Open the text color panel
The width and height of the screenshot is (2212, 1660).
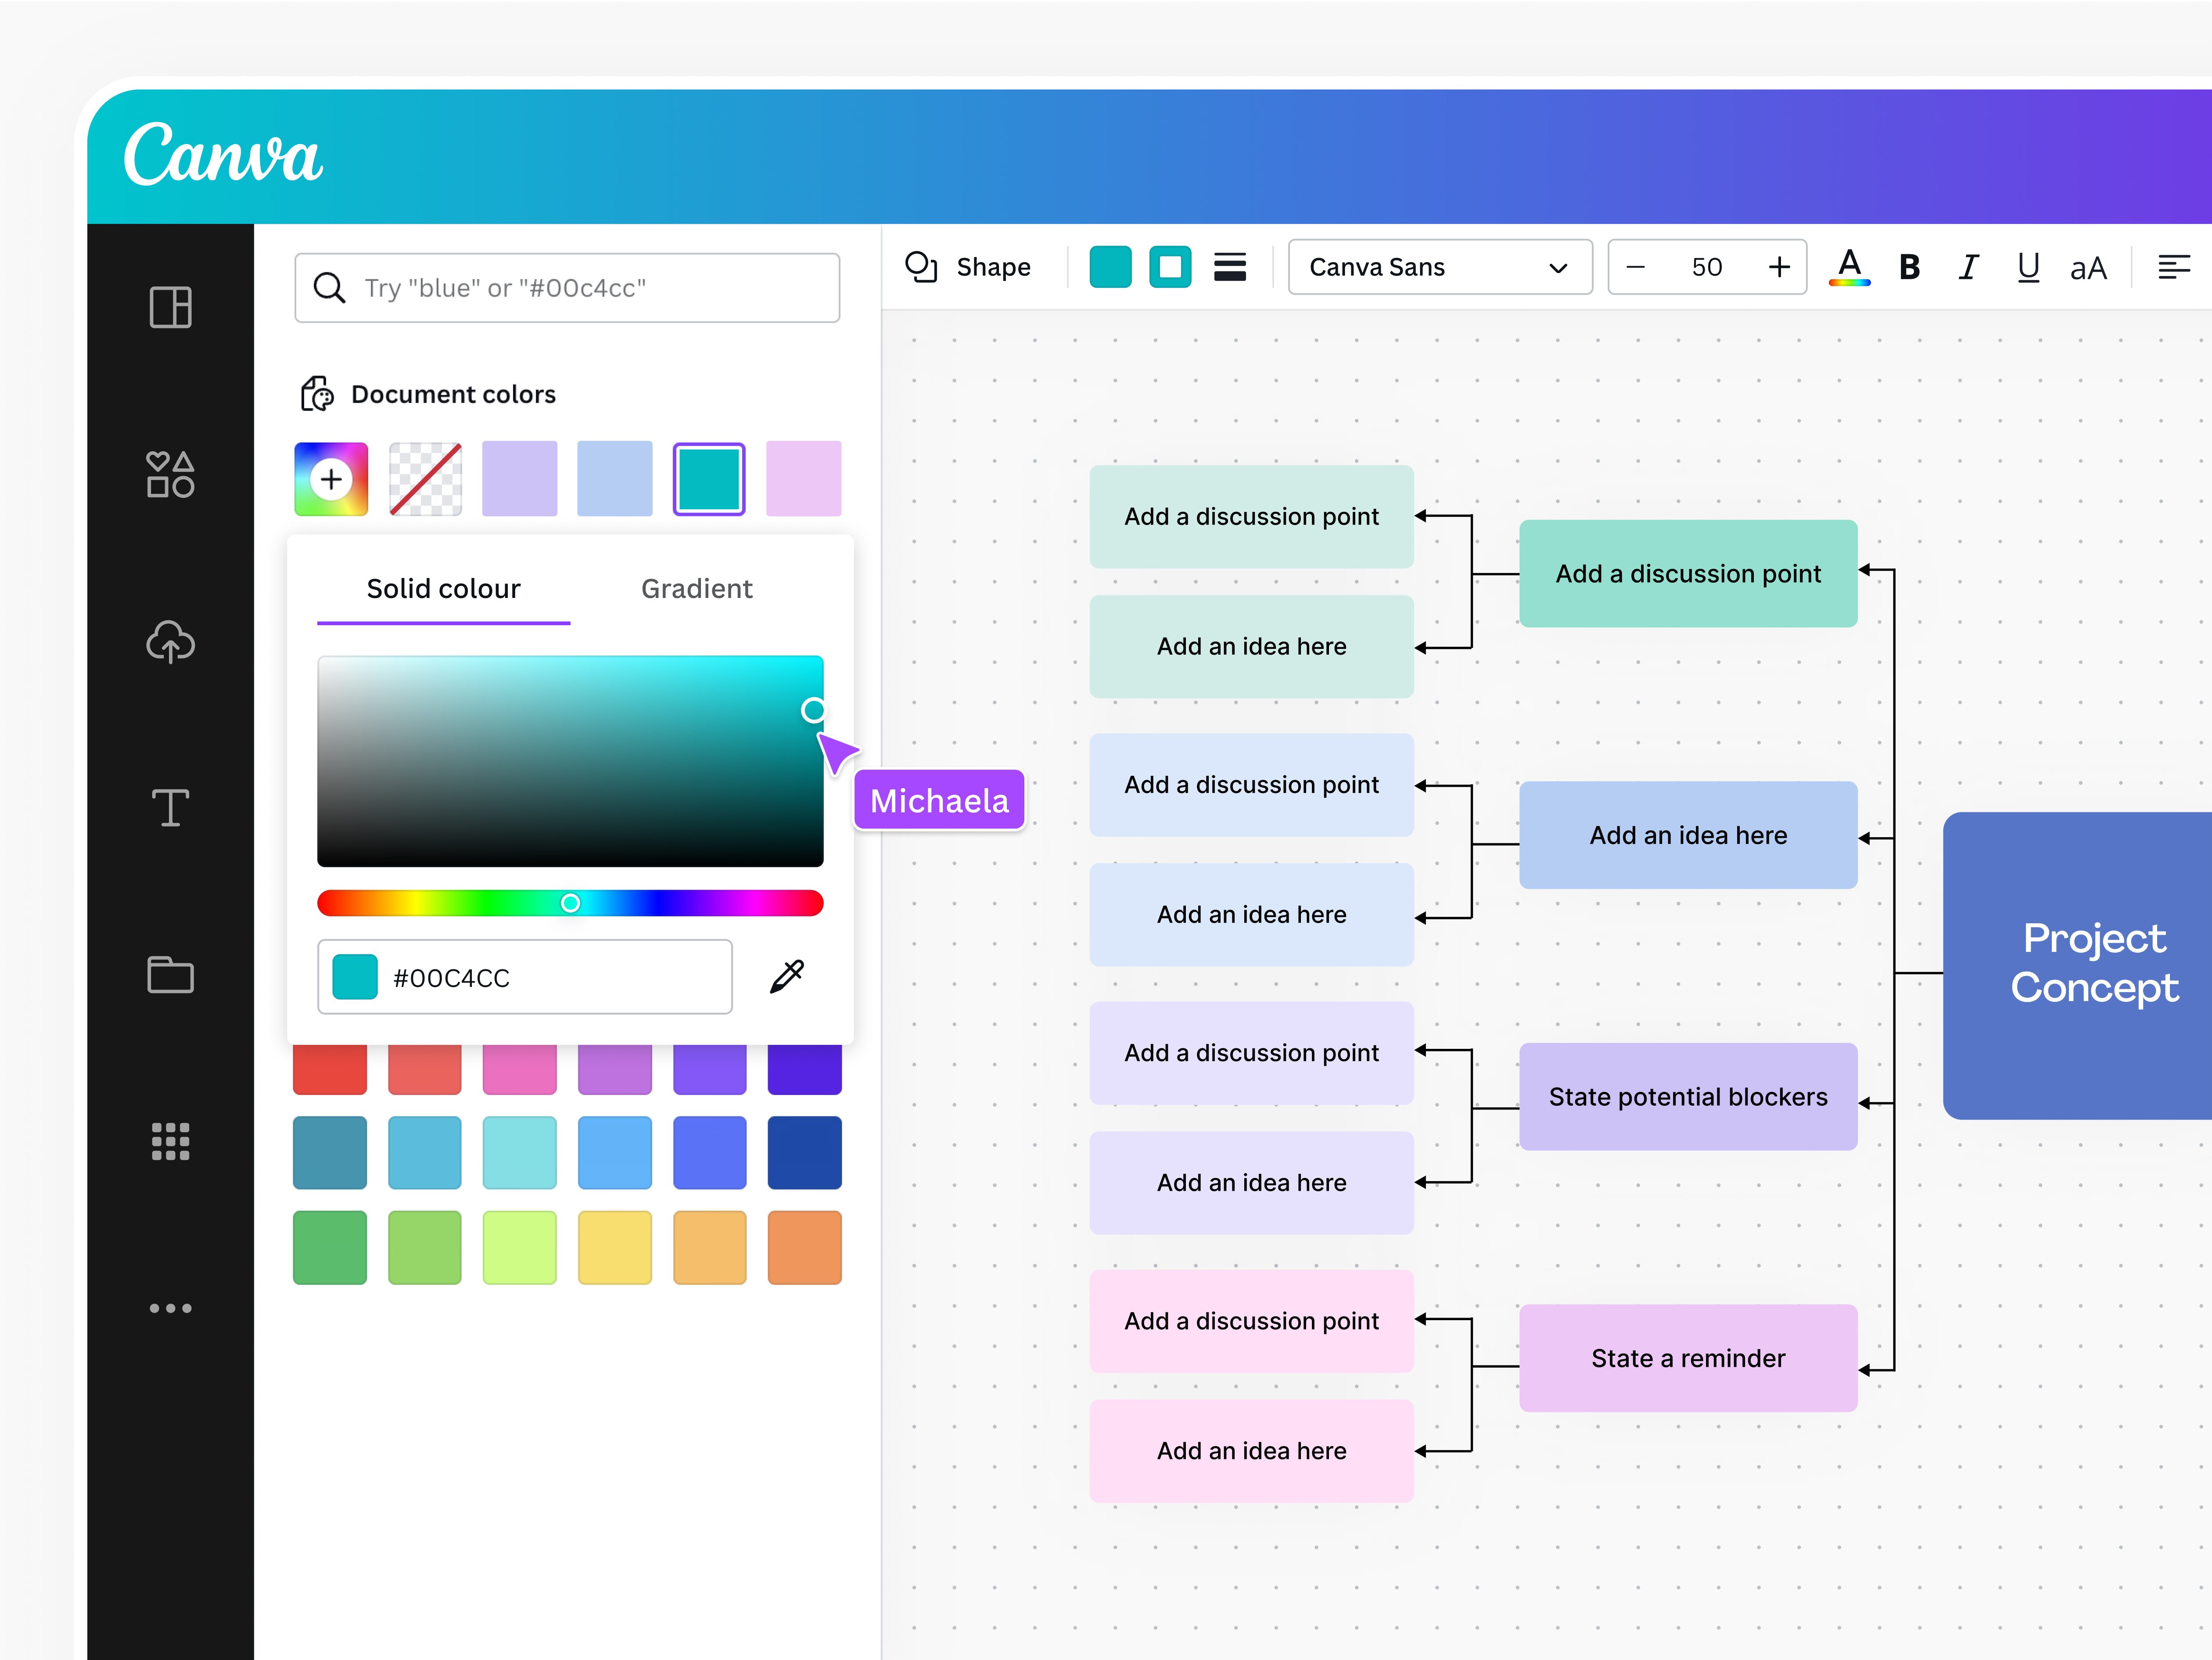click(x=1850, y=266)
